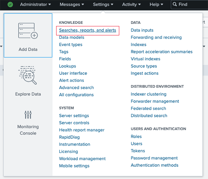Open Virtual indexes

(x=146, y=59)
